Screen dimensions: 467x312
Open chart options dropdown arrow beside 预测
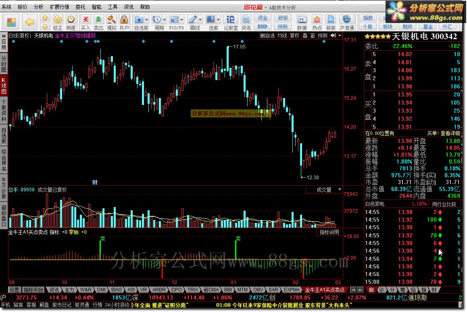tap(340, 36)
